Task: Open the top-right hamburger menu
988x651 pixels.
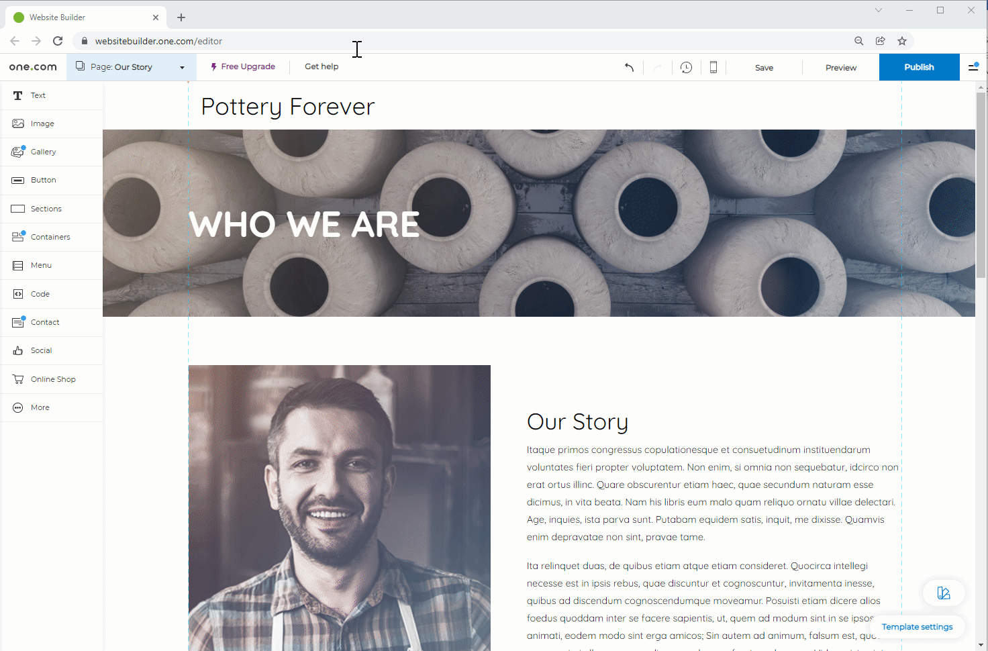Action: (973, 67)
